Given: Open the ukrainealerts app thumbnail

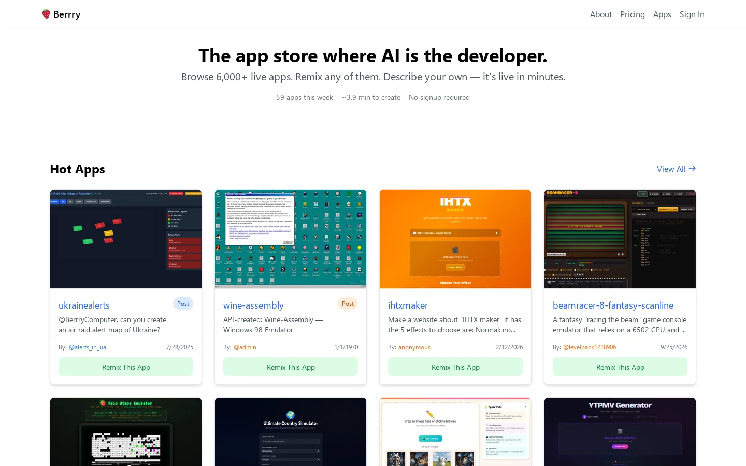Looking at the screenshot, I should tap(126, 239).
